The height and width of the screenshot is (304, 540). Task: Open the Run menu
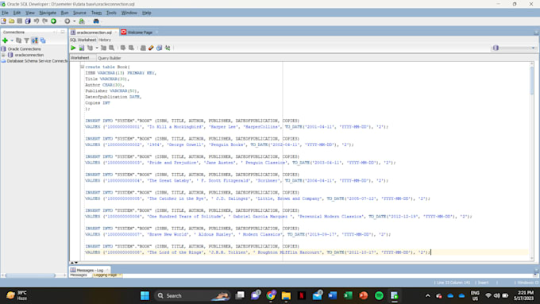pos(64,13)
